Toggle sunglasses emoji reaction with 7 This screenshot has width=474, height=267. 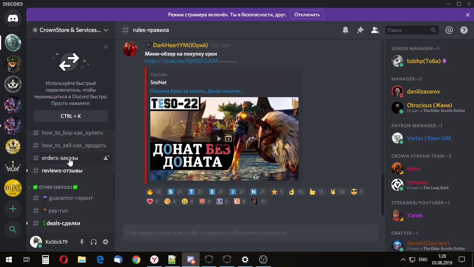click(356, 192)
